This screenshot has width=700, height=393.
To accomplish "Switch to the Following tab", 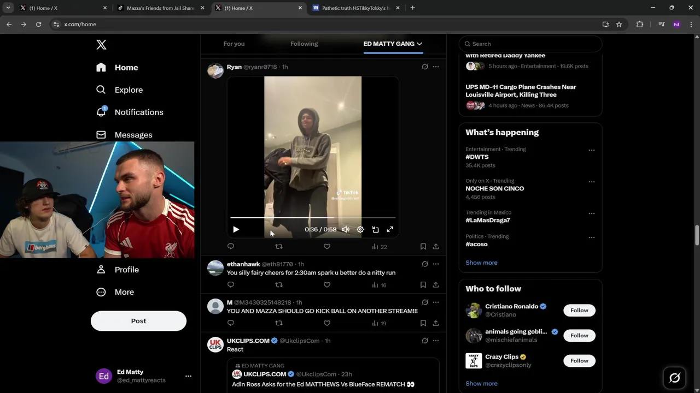I will 304,44.
